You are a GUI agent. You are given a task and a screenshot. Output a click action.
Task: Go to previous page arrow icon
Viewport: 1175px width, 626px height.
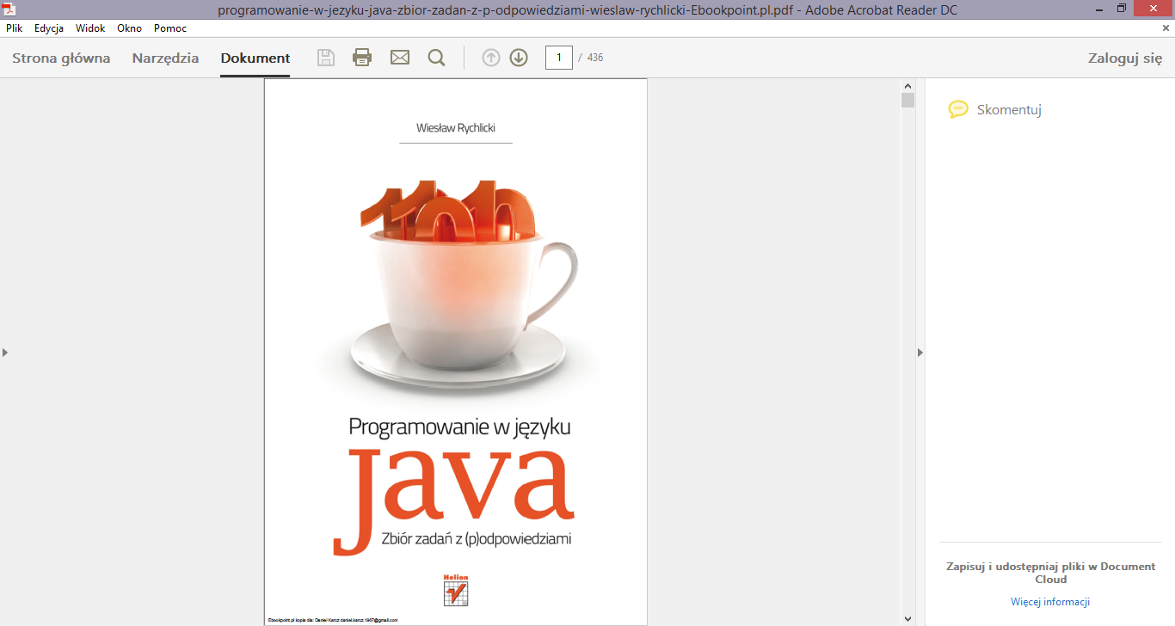pyautogui.click(x=490, y=58)
